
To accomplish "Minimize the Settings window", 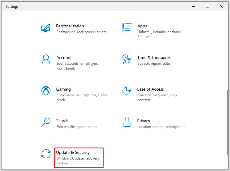I will (194, 6).
